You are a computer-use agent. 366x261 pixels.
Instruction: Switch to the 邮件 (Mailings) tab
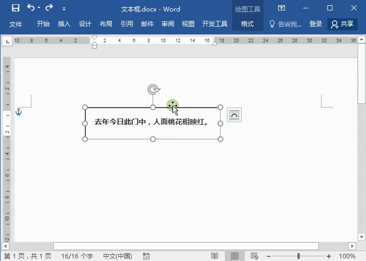point(147,24)
